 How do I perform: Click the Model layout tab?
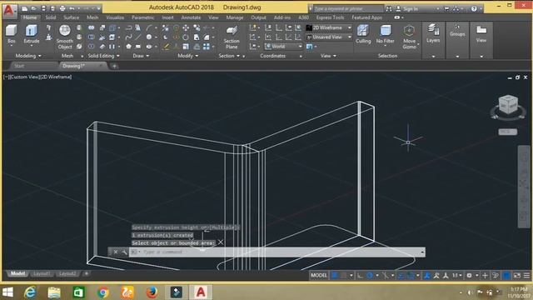17,273
